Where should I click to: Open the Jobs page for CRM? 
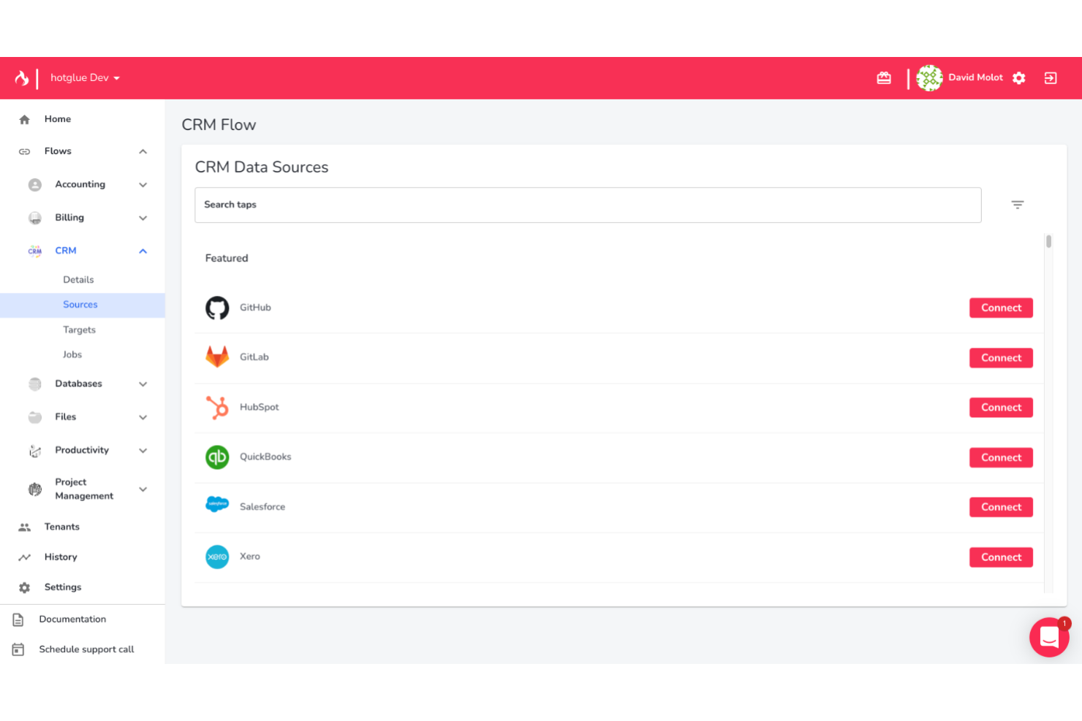pos(72,354)
